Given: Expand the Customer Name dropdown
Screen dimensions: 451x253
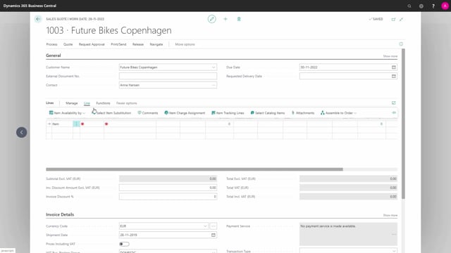Looking at the screenshot, I should (x=214, y=67).
